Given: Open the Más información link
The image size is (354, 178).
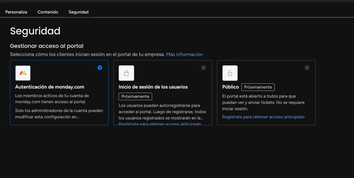Looking at the screenshot, I should point(184,54).
